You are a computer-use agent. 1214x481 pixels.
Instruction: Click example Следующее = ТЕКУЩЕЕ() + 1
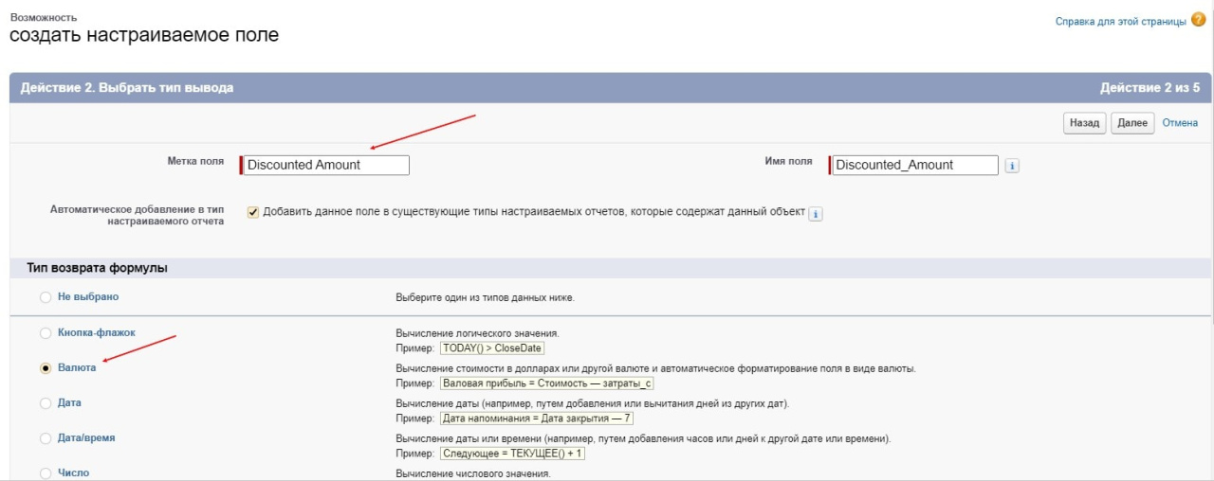[513, 454]
